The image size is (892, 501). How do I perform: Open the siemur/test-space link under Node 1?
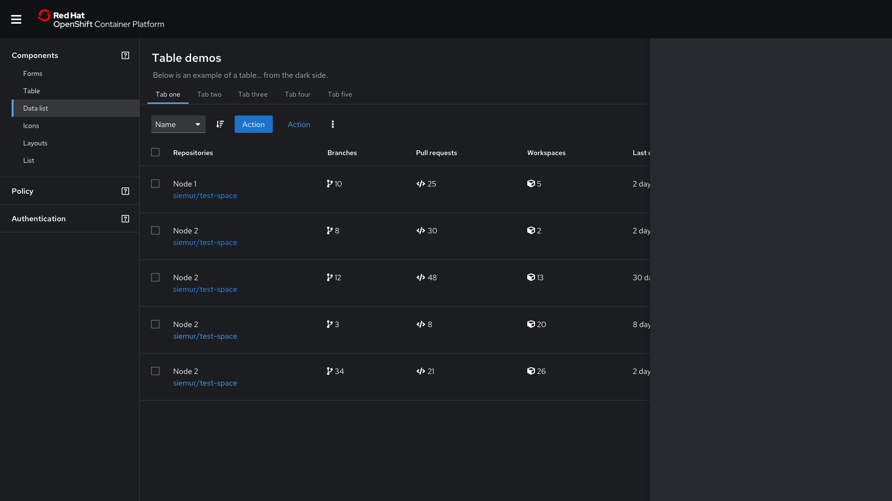(205, 195)
